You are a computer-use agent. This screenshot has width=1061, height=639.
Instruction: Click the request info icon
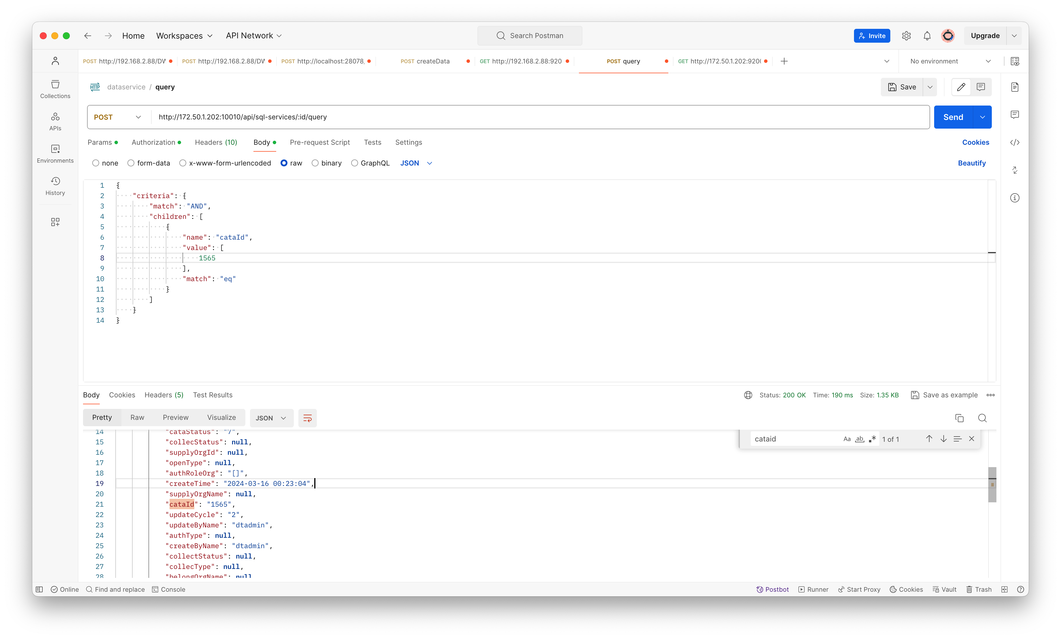[x=1015, y=198]
